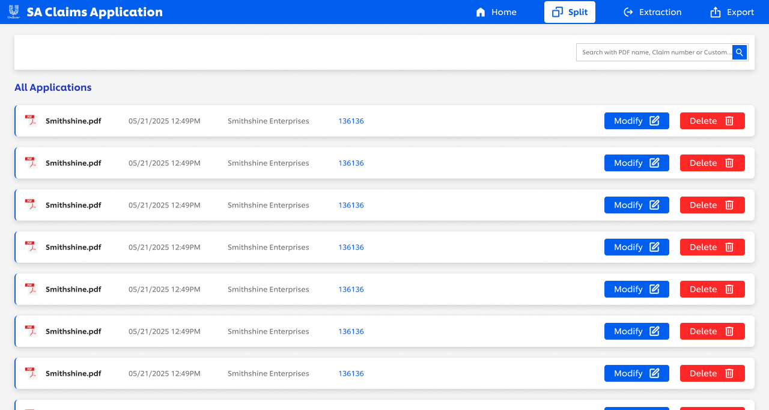Open claim number 136136 link in the first row

(x=351, y=121)
